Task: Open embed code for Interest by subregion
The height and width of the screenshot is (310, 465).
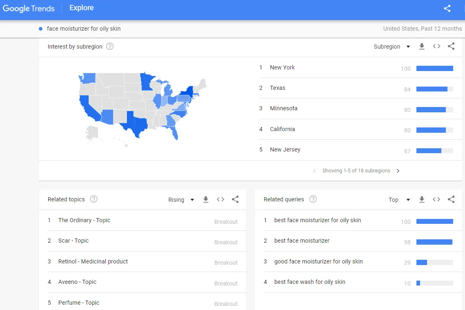Action: click(x=436, y=47)
